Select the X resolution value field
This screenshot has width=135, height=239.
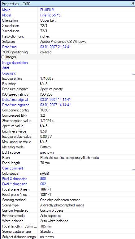click(x=86, y=26)
